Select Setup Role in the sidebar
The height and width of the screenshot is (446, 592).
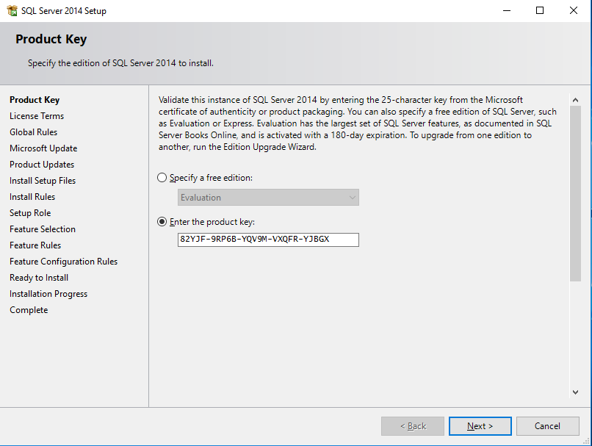[x=29, y=212]
